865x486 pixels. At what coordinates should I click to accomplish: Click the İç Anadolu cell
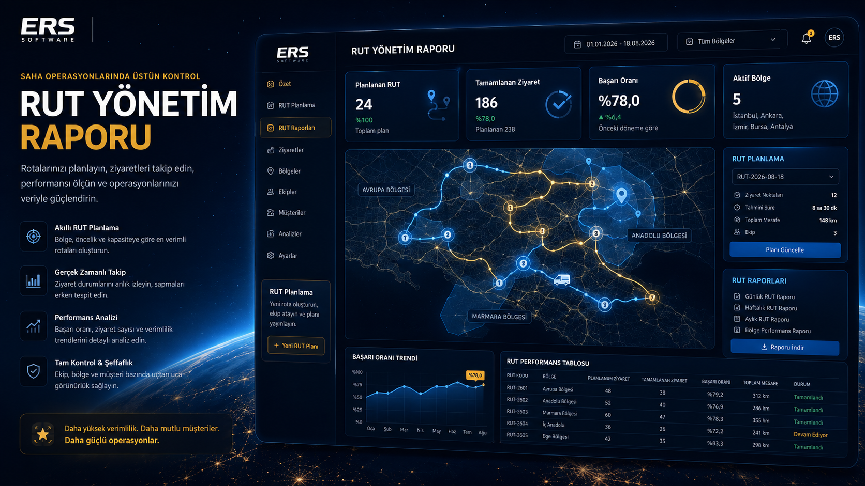[x=554, y=425]
